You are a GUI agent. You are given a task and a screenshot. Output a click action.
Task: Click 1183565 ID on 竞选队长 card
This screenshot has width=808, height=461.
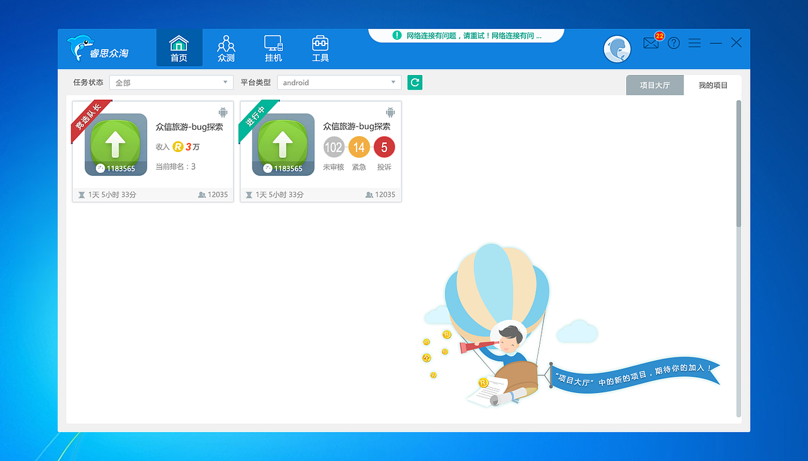coord(116,168)
